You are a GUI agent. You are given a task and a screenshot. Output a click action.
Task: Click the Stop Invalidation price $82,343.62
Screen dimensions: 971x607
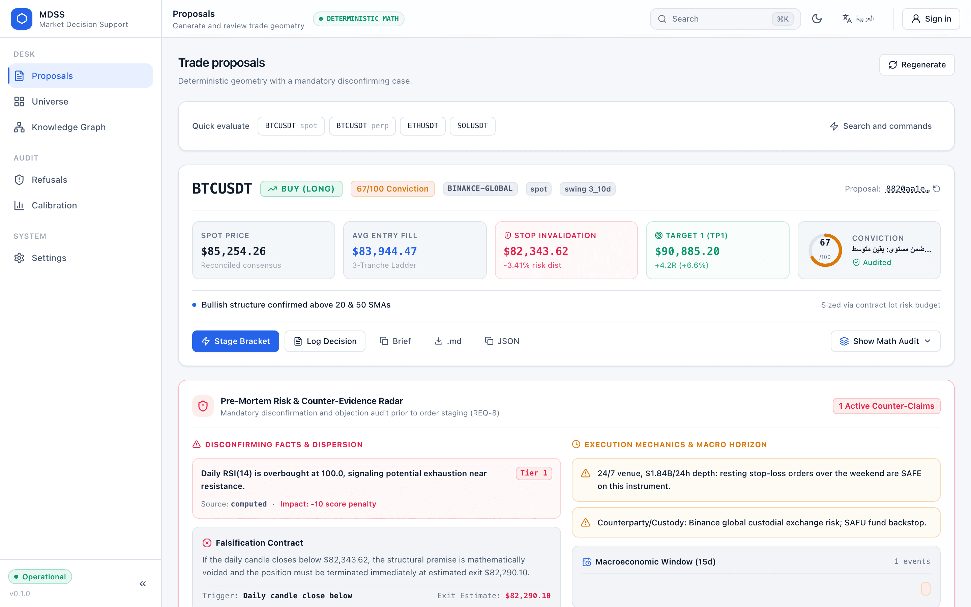coord(536,251)
